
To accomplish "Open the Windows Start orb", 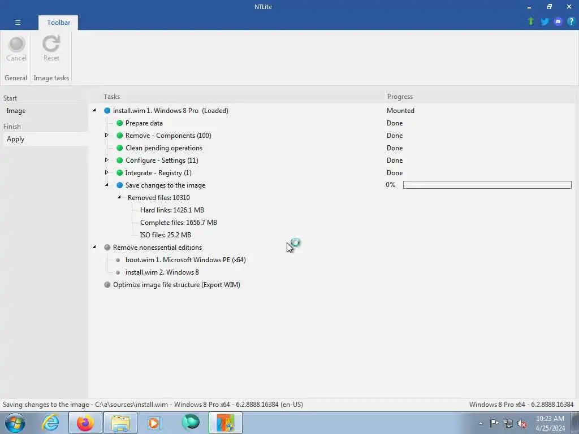I will tap(15, 423).
